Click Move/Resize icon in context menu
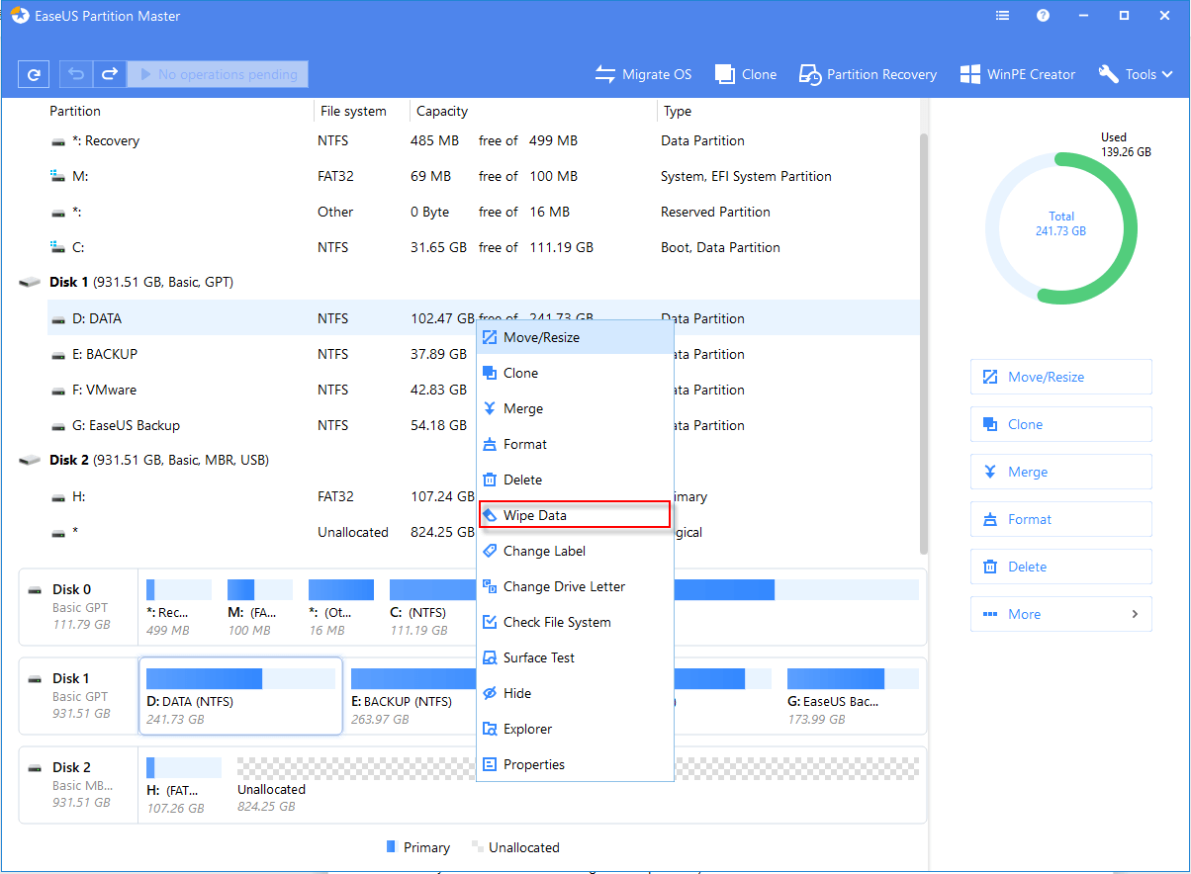 (x=490, y=337)
